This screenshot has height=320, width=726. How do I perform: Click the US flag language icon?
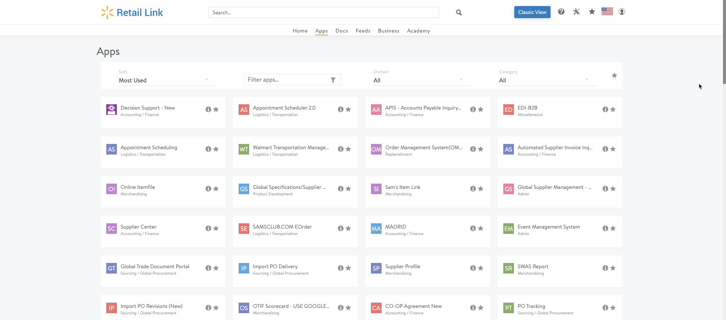[607, 11]
